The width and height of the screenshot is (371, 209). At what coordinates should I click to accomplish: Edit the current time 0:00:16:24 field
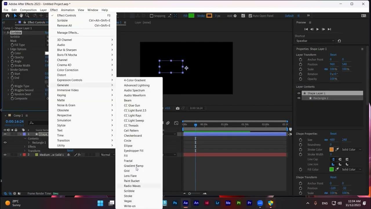click(14, 122)
